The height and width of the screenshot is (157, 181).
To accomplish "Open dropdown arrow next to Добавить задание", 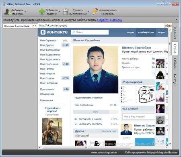I will point(60,12).
